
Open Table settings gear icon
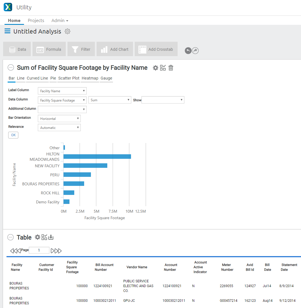coord(37,237)
